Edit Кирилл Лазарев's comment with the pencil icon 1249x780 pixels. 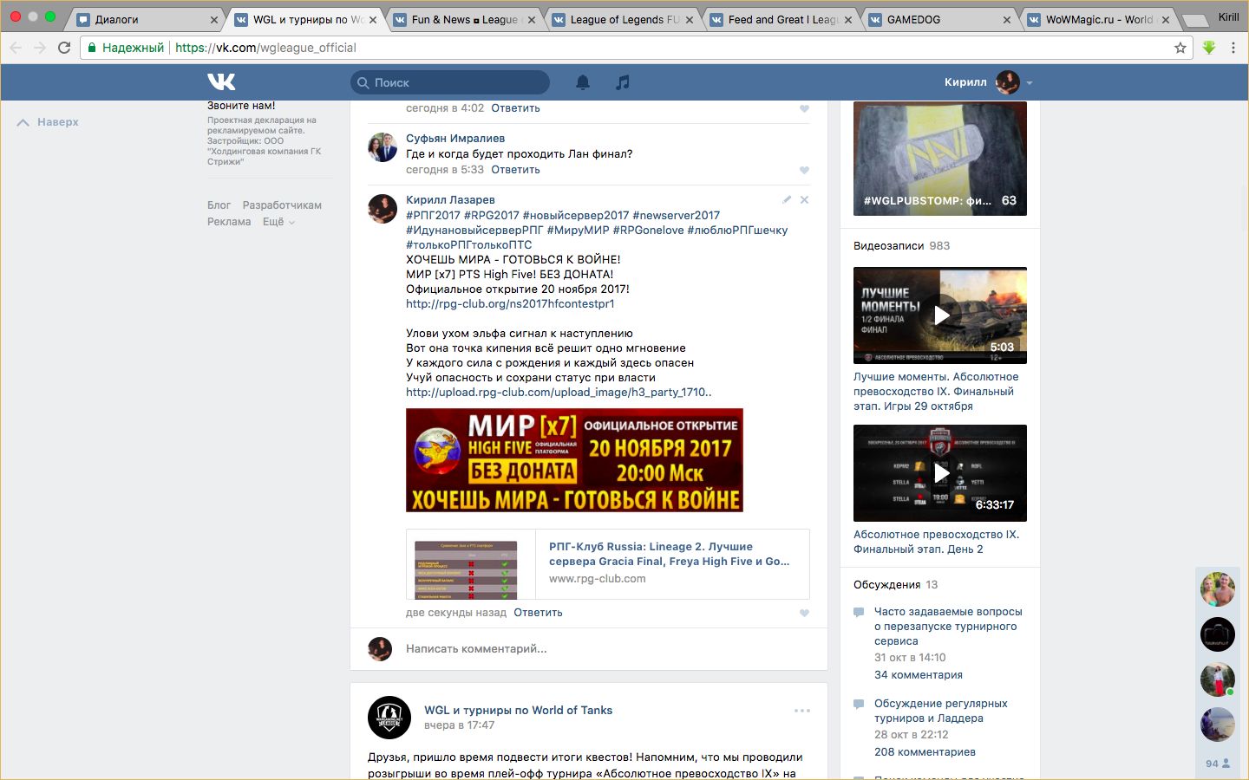tap(787, 199)
